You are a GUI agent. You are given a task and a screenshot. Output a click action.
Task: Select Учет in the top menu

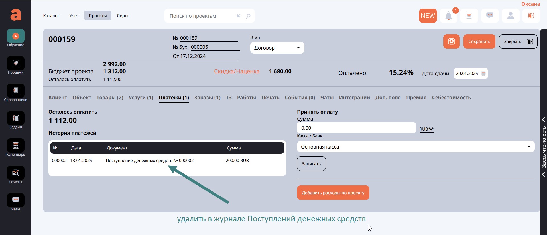click(x=74, y=16)
